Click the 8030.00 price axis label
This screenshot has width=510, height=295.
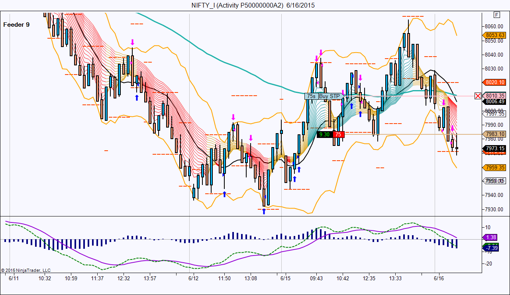point(494,69)
